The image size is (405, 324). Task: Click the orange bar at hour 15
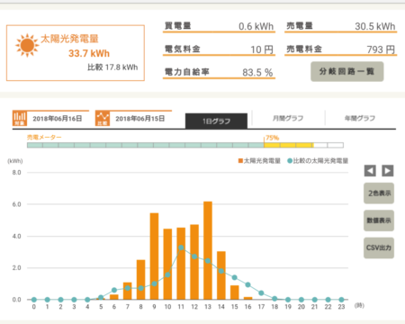[x=235, y=292]
